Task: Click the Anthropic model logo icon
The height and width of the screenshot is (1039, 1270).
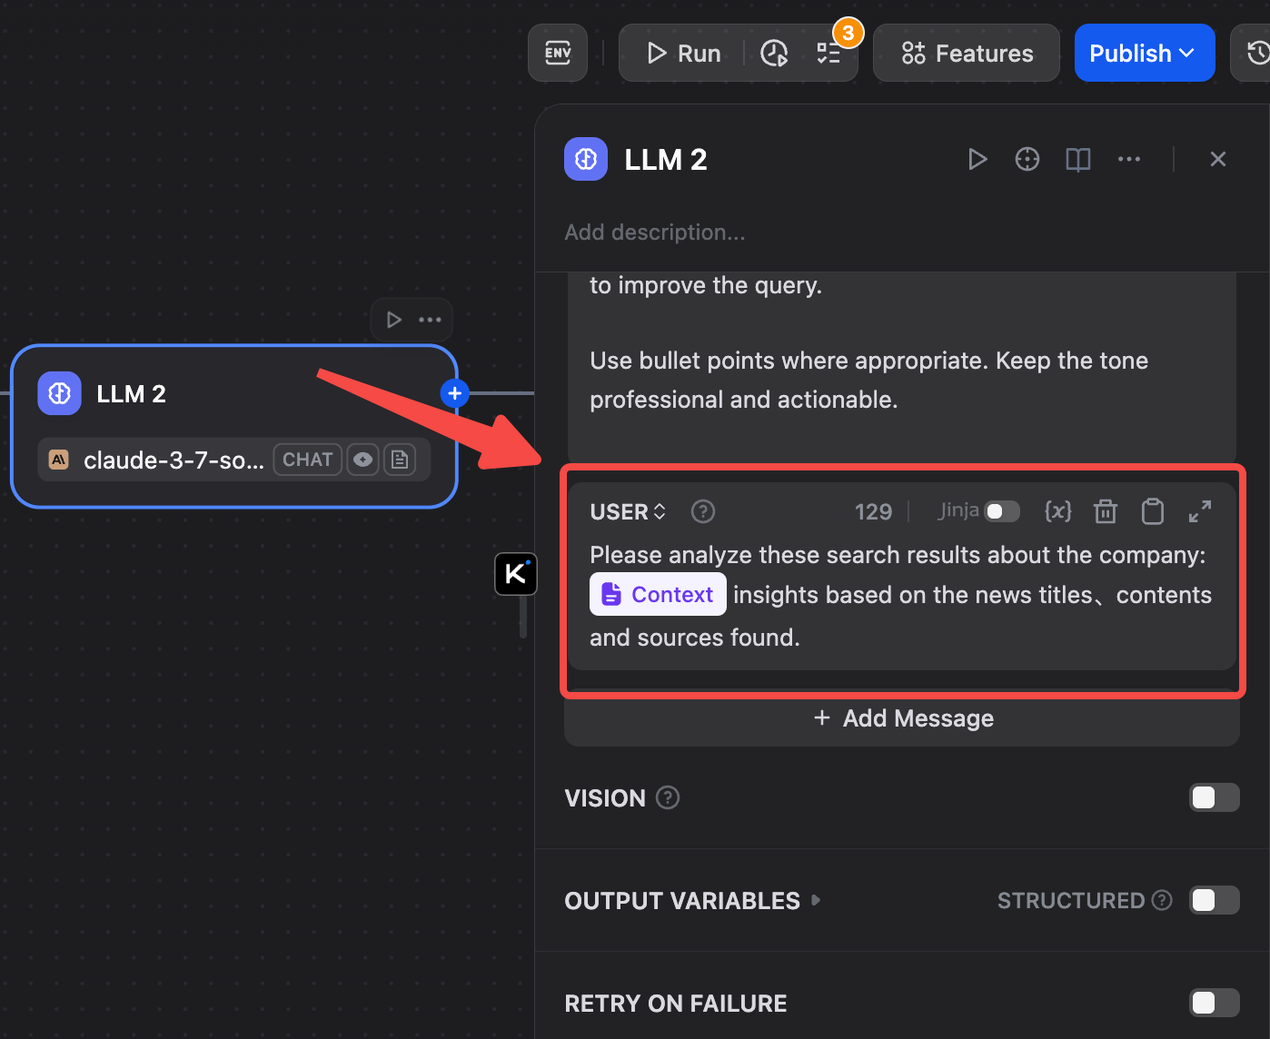Action: pos(59,460)
